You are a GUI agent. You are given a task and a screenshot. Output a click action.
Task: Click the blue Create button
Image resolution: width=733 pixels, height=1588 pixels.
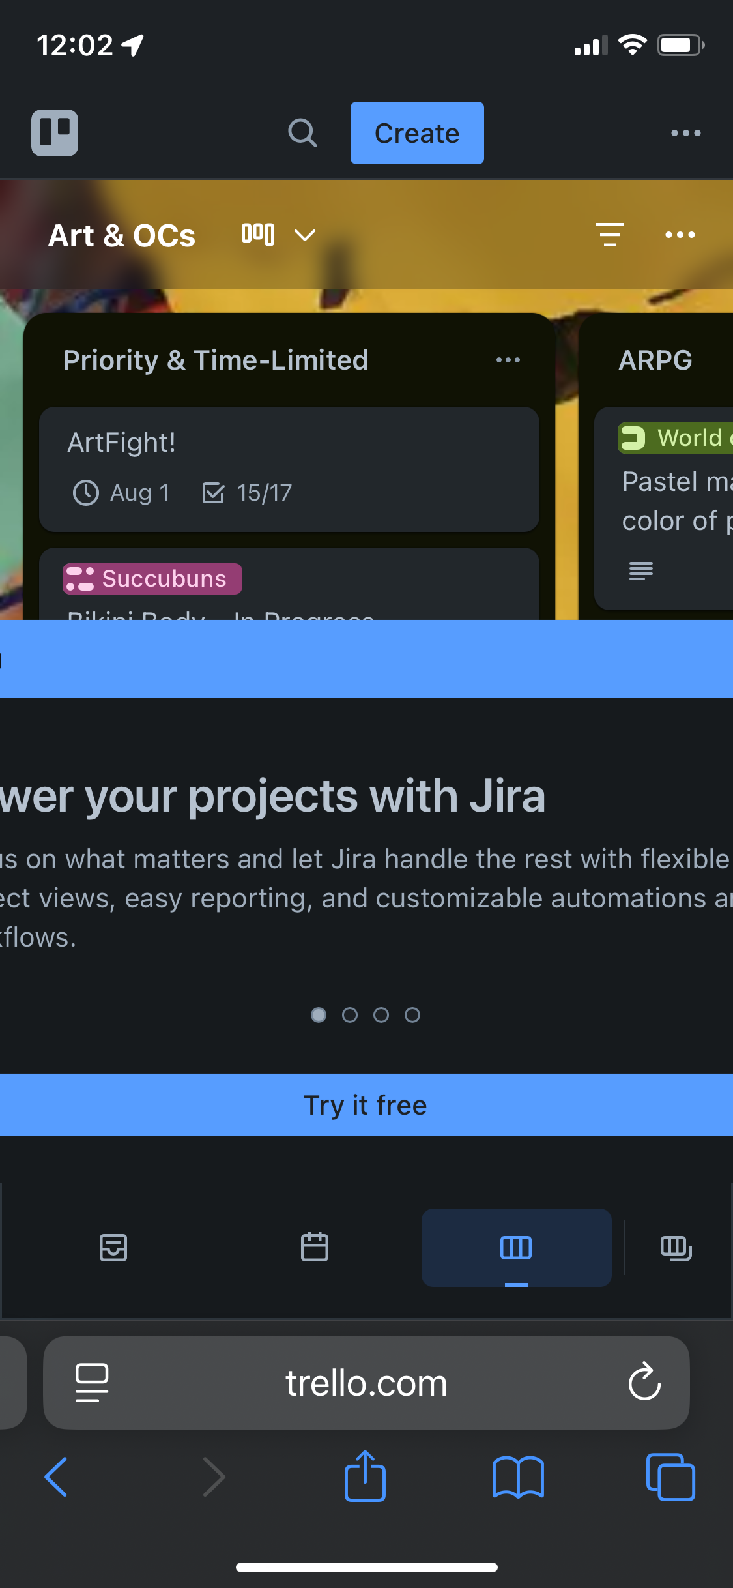417,133
